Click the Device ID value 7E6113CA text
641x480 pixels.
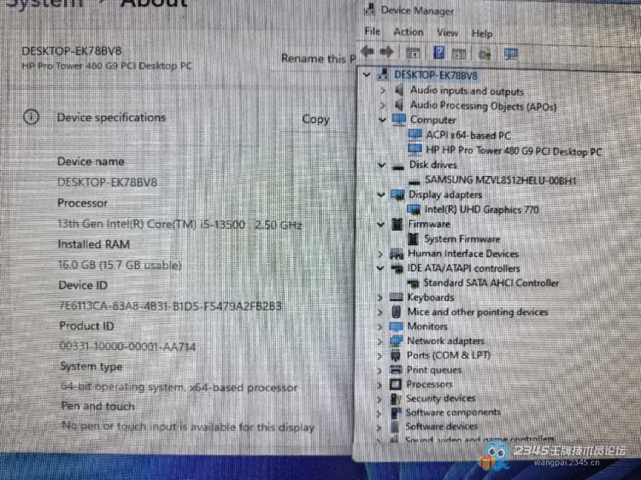point(170,306)
